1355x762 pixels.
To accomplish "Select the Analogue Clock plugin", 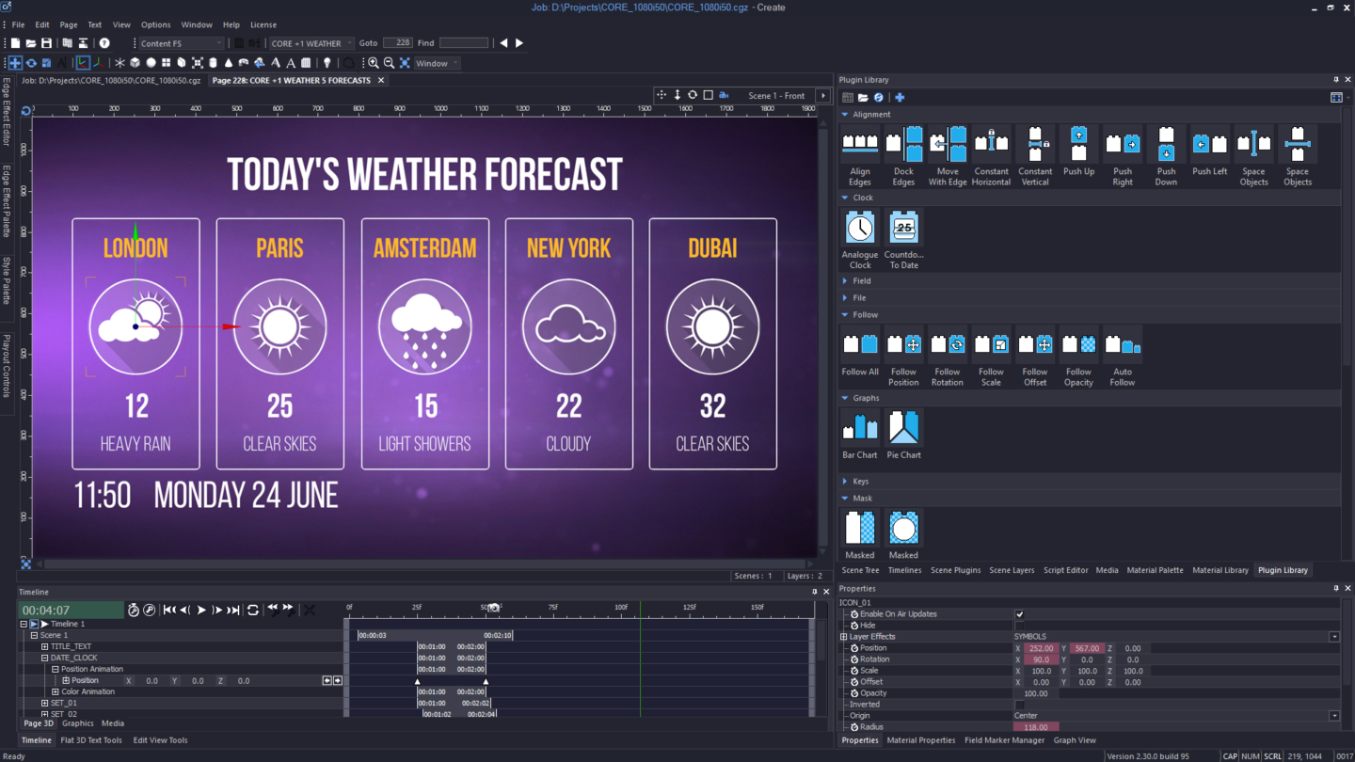I will (859, 227).
